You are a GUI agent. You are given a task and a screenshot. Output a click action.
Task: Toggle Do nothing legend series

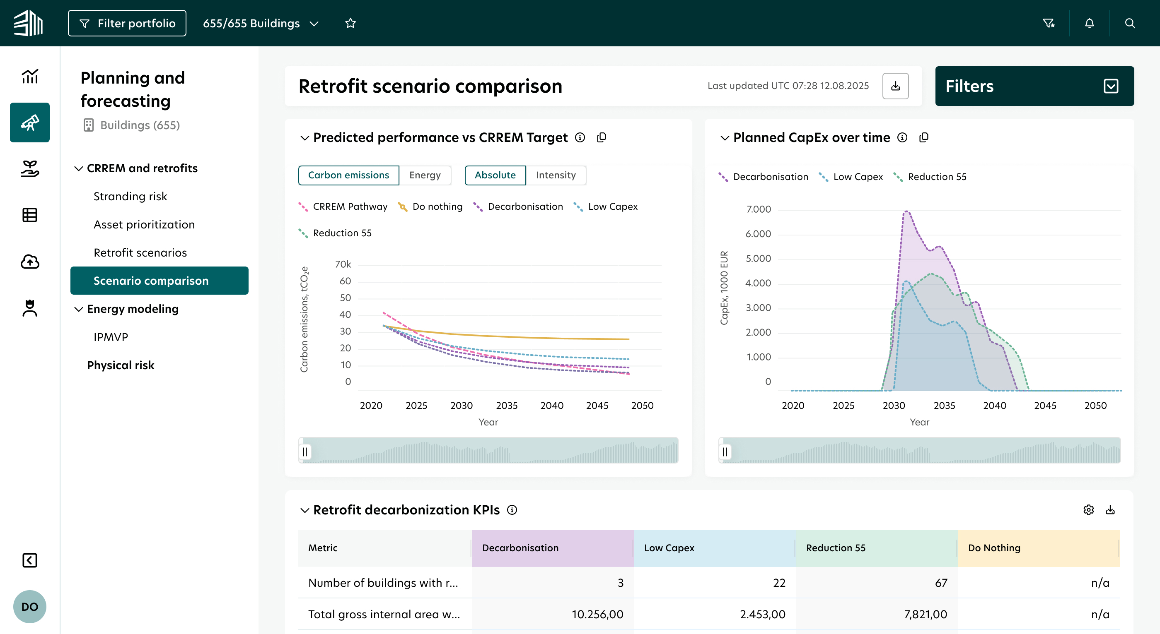click(430, 207)
